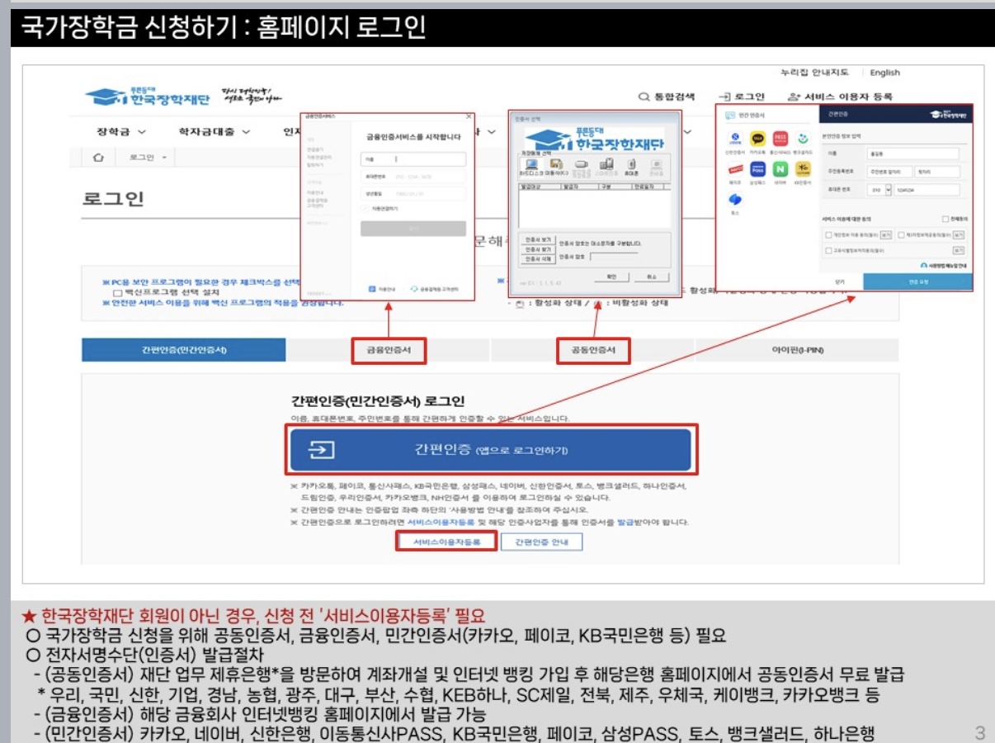The image size is (995, 743).
Task: Switch to 아이핀(I-PIN) tab
Action: pos(797,350)
